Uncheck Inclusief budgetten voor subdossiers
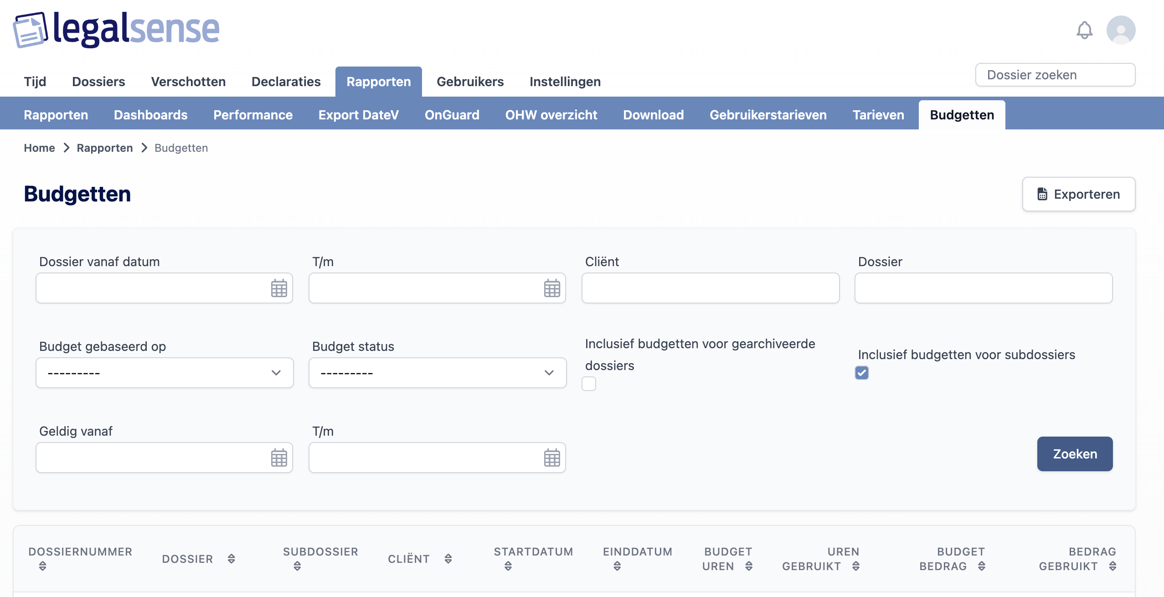The width and height of the screenshot is (1164, 597). click(x=862, y=373)
